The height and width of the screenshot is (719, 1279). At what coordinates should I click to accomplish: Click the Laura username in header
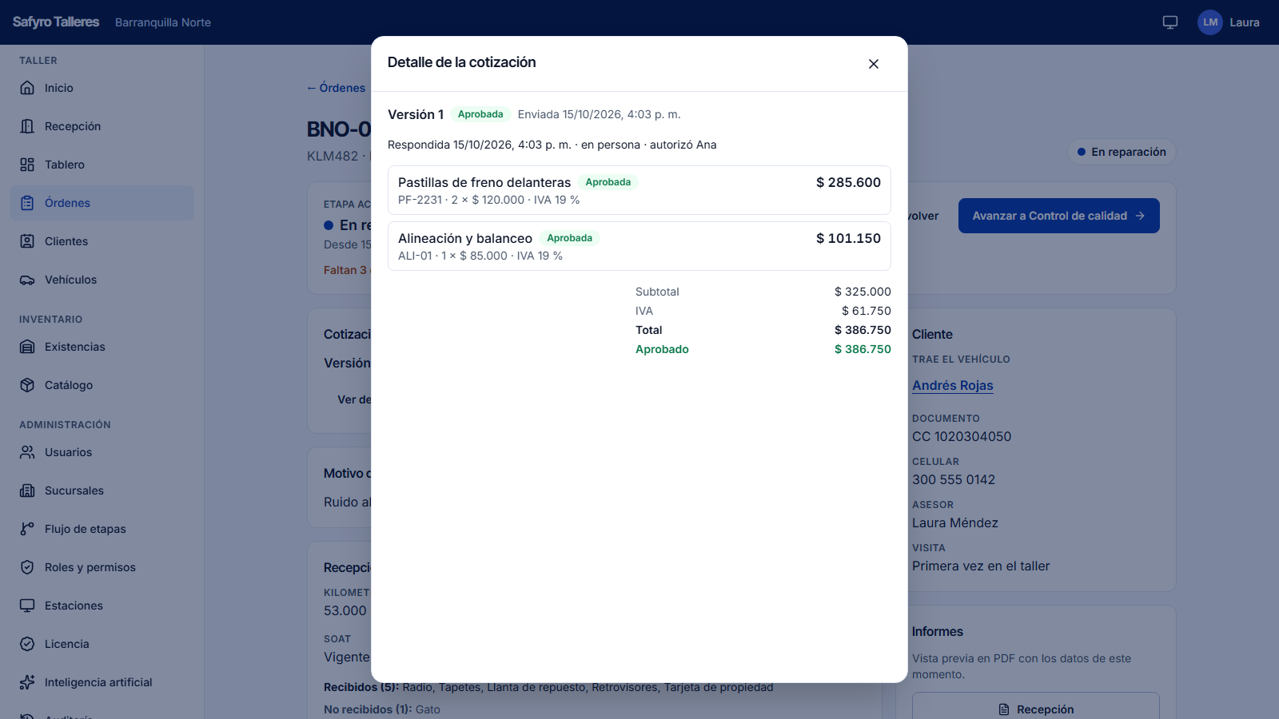[1245, 22]
